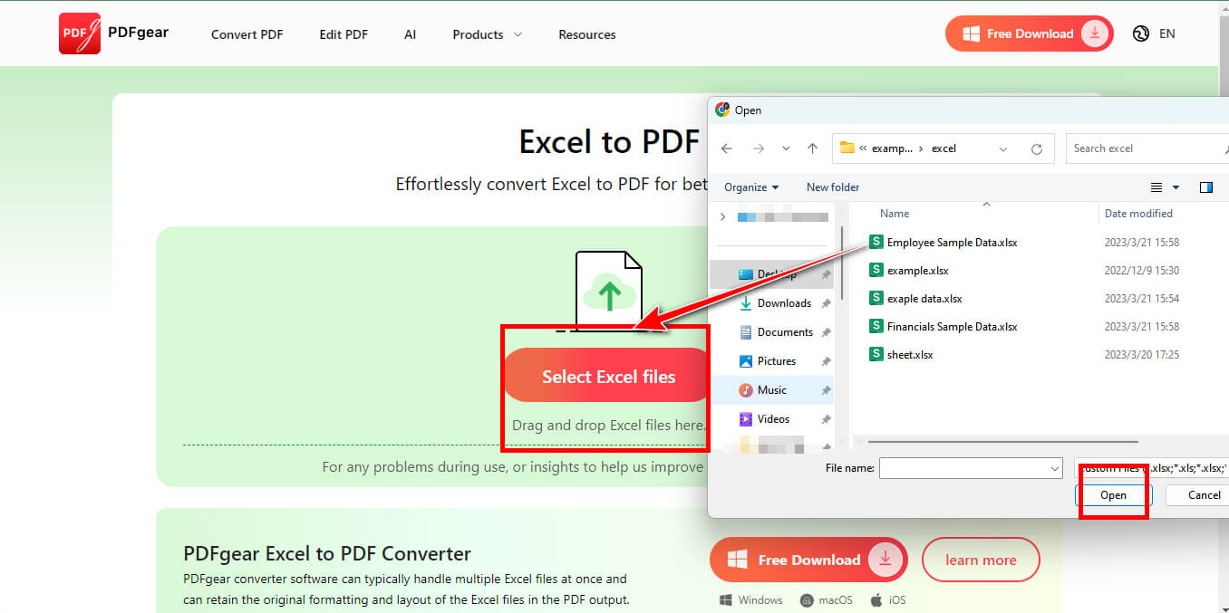The image size is (1229, 613).
Task: Go forward in the Open dialog
Action: (759, 148)
